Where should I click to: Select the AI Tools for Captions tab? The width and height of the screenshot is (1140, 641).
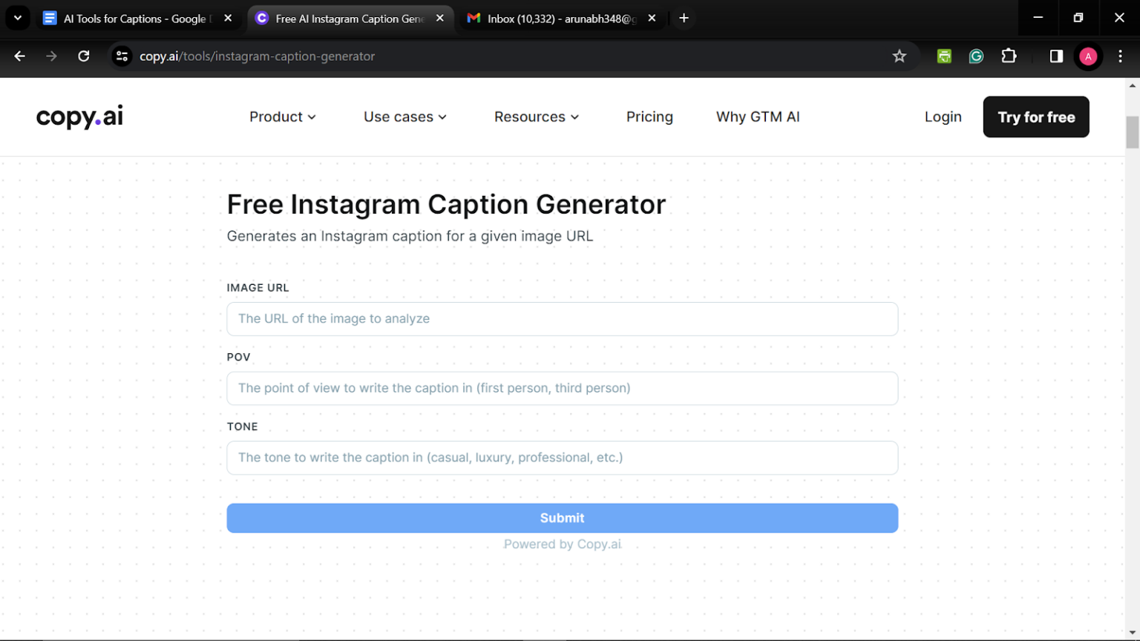[134, 18]
